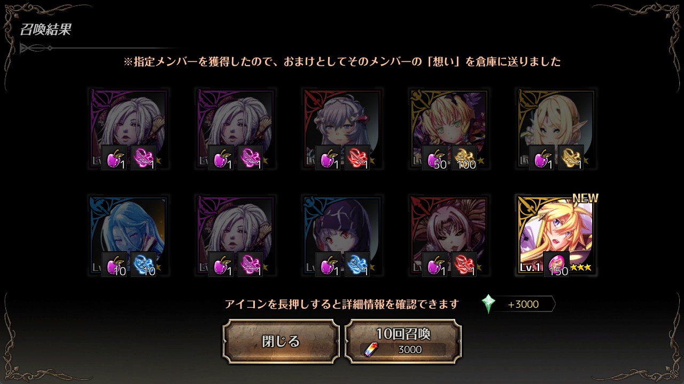Click the gold wing icon showing 100
Screen dimensions: 684x384
[x=464, y=158]
